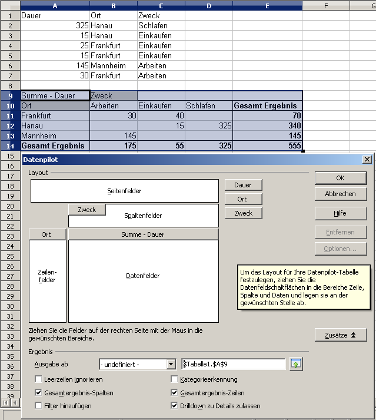Viewport: 376px width, 420px height.
Task: Check the Kategorieerkennung option
Action: pyautogui.click(x=174, y=379)
